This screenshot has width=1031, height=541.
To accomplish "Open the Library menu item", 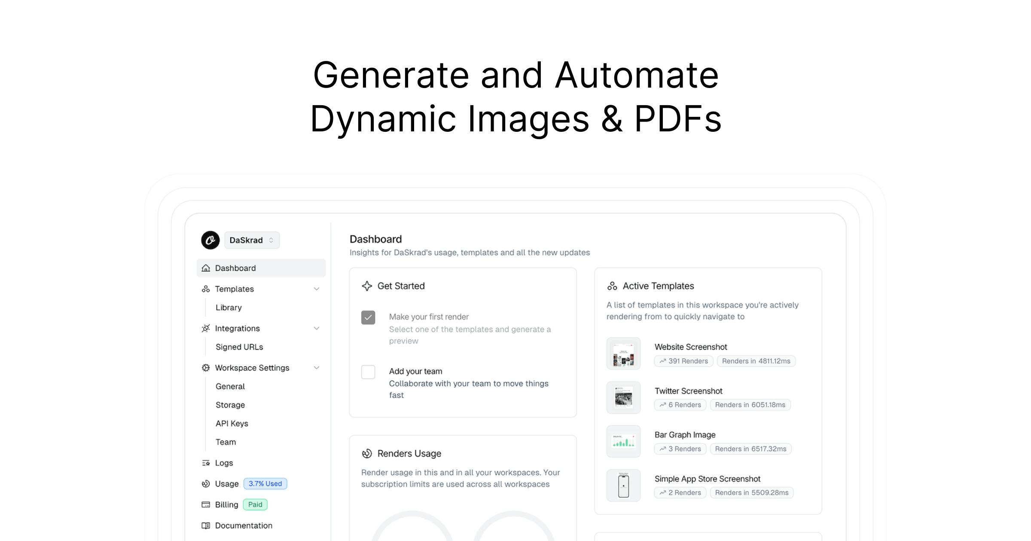I will point(229,307).
